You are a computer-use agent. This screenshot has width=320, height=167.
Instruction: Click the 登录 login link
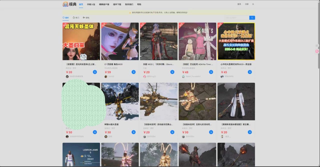point(239,4)
